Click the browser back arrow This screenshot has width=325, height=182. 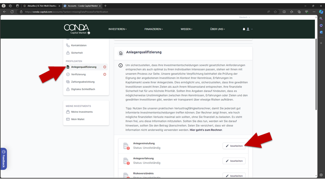(5, 12)
